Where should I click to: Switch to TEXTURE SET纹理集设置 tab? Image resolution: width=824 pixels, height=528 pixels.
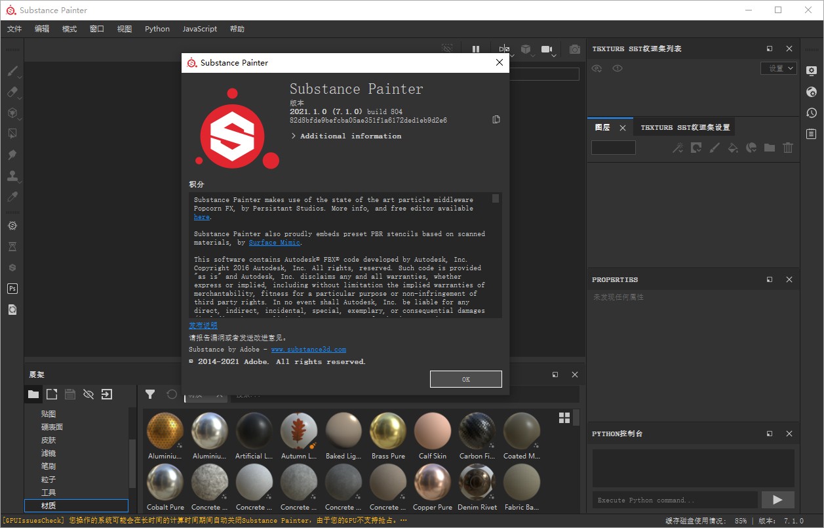pos(685,127)
